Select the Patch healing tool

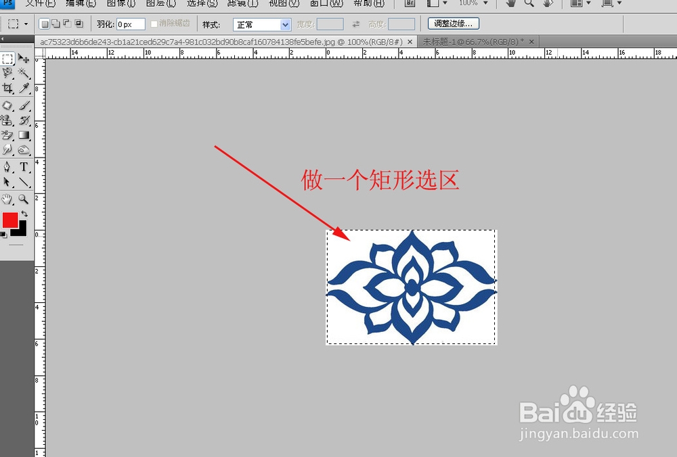coord(7,105)
